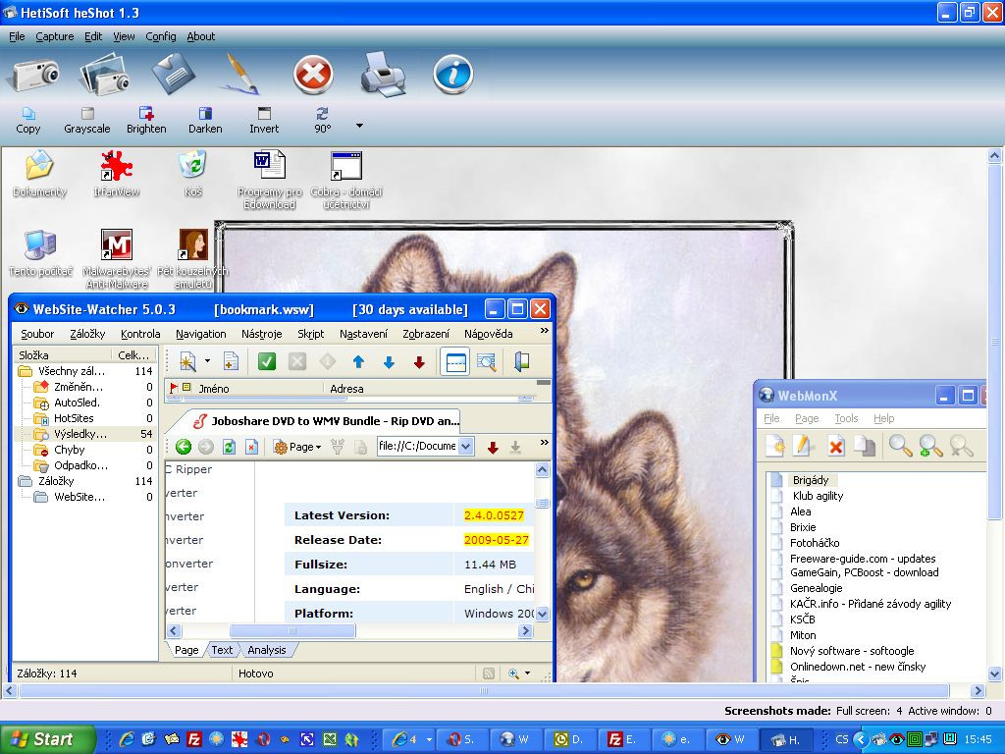The width and height of the screenshot is (1005, 754).
Task: Open the paintbrush editing tool
Action: click(x=238, y=74)
